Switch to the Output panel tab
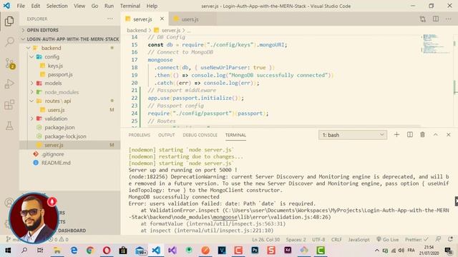This screenshot has height=257, width=458. [x=167, y=135]
